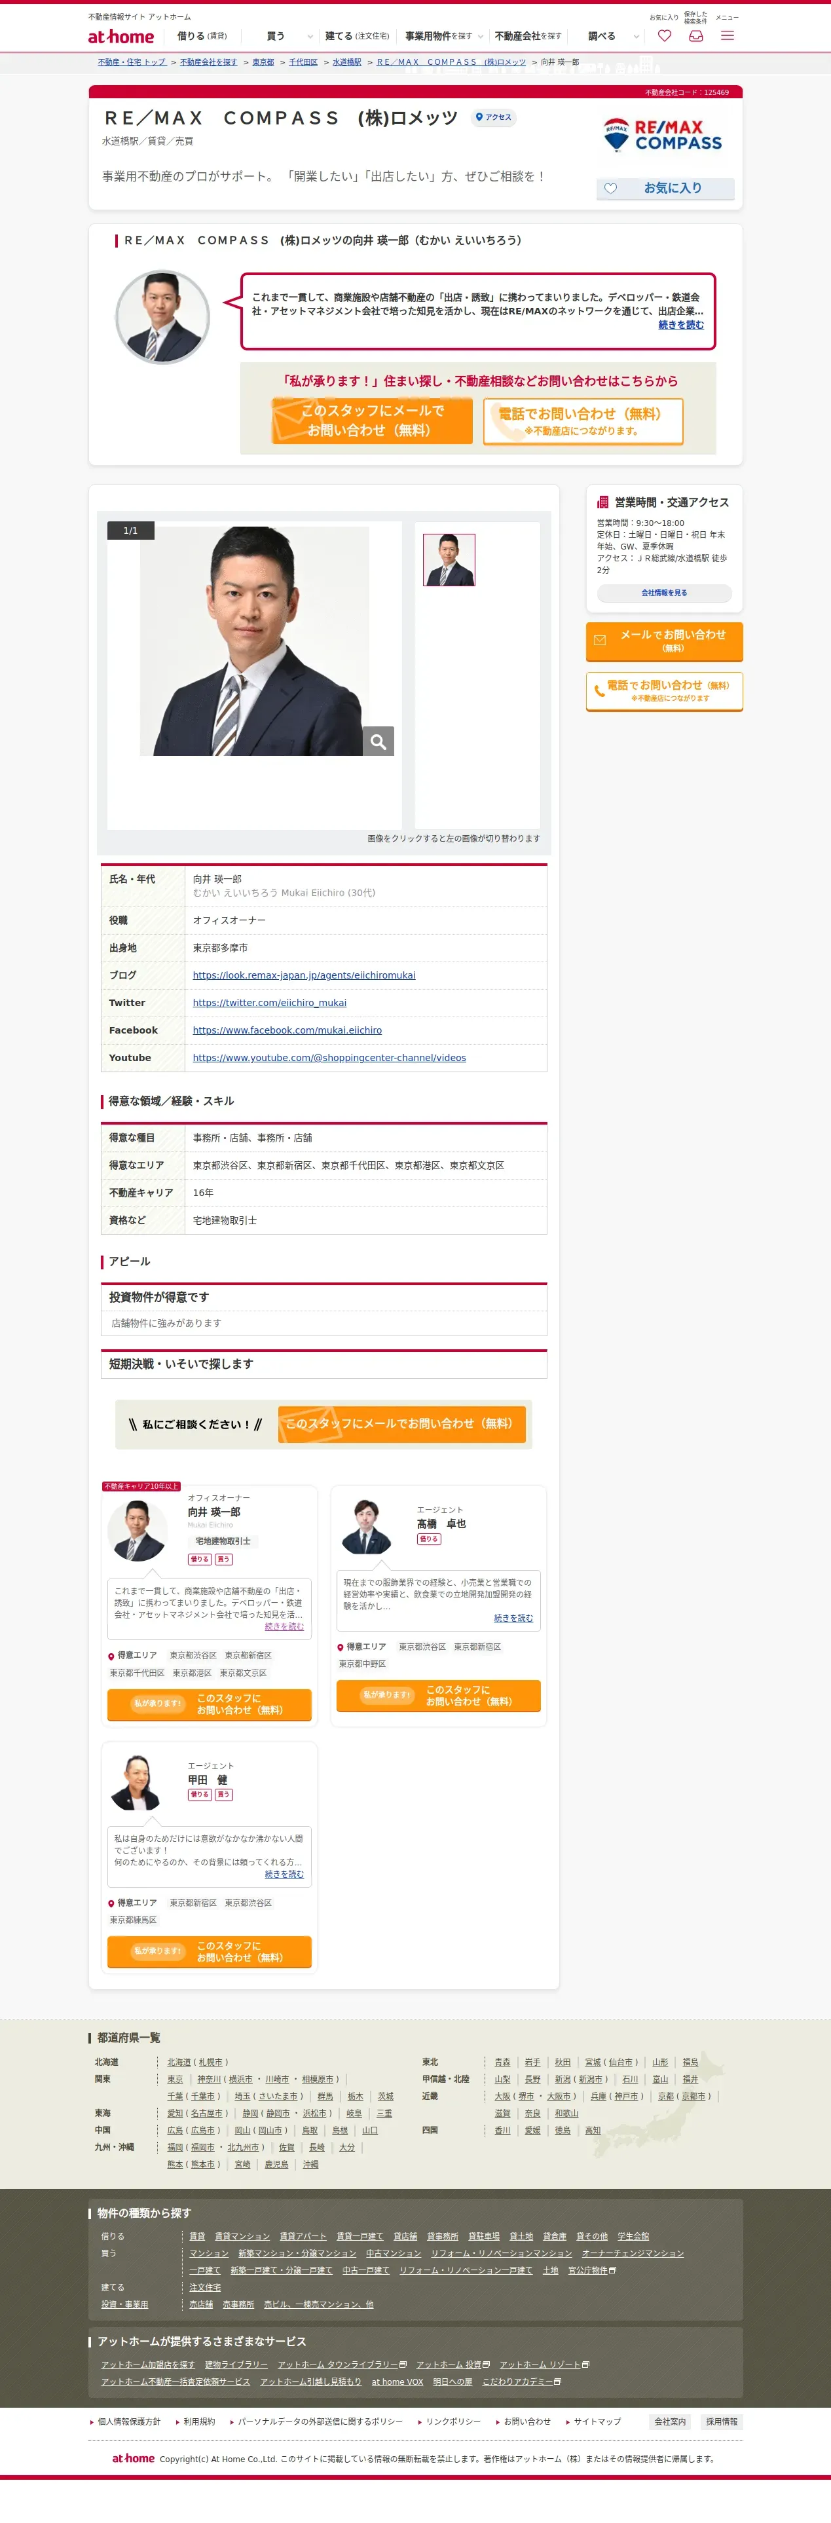
Task: Select the small staff photo thumbnail
Action: (x=449, y=560)
